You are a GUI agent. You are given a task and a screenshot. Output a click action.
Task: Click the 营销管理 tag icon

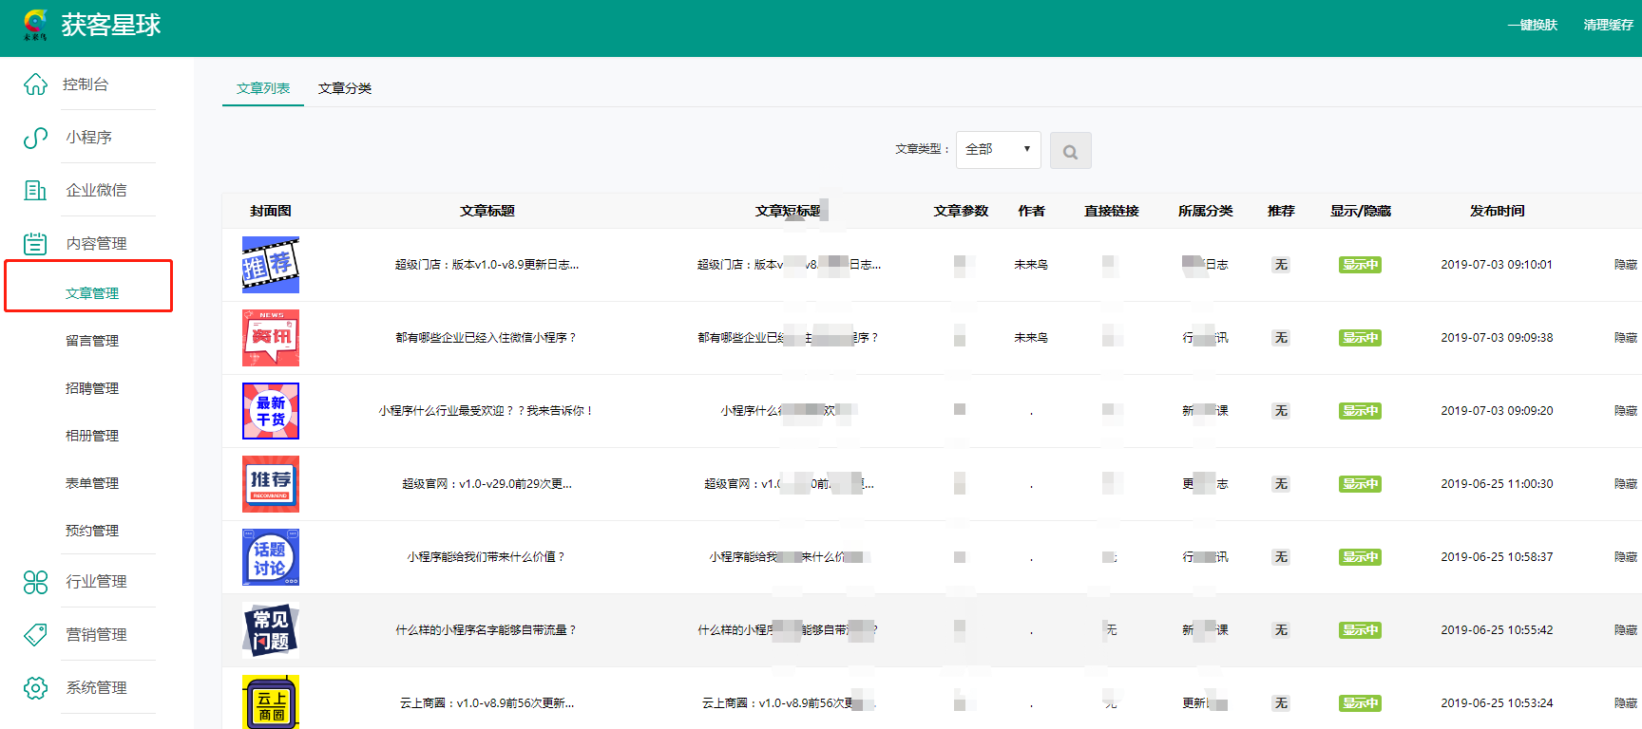point(35,635)
